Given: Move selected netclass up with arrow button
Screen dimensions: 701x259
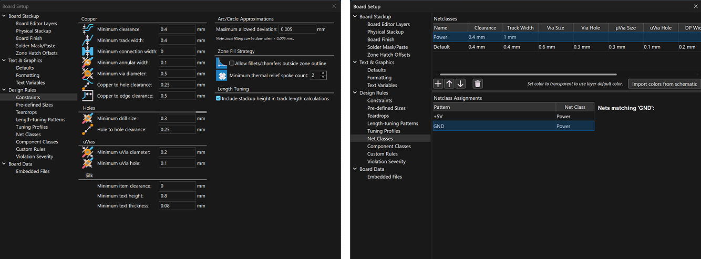Looking at the screenshot, I should (449, 84).
